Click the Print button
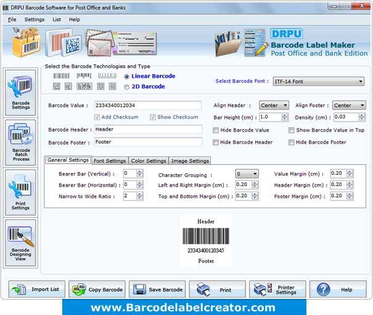 (218, 289)
